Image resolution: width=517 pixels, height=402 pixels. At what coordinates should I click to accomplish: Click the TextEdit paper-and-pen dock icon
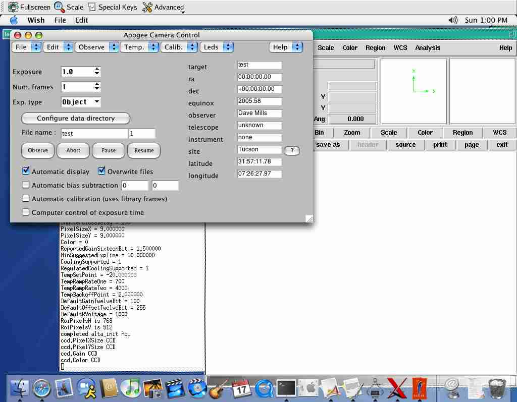pyautogui.click(x=353, y=387)
